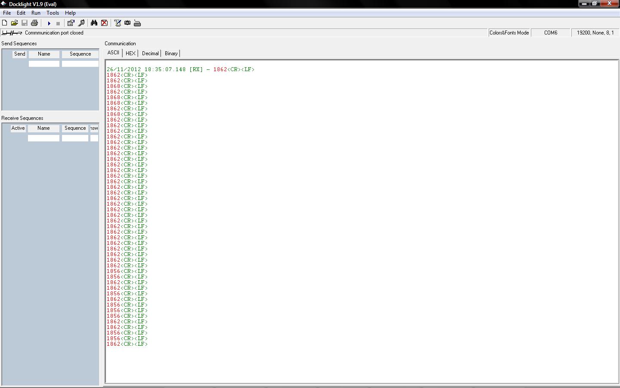Select the Binary tab
Image resolution: width=620 pixels, height=388 pixels.
point(171,53)
